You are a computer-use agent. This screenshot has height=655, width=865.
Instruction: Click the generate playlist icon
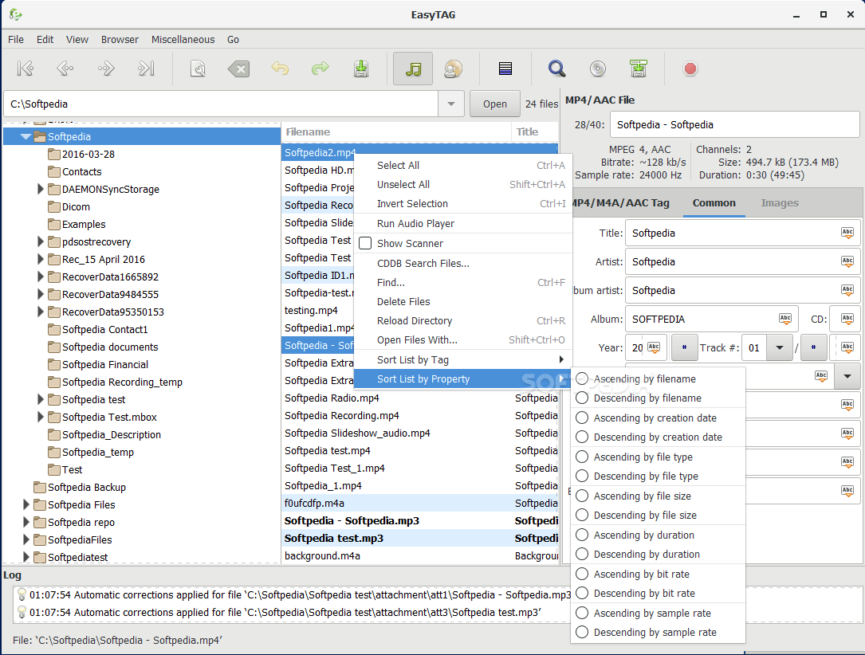coord(639,69)
